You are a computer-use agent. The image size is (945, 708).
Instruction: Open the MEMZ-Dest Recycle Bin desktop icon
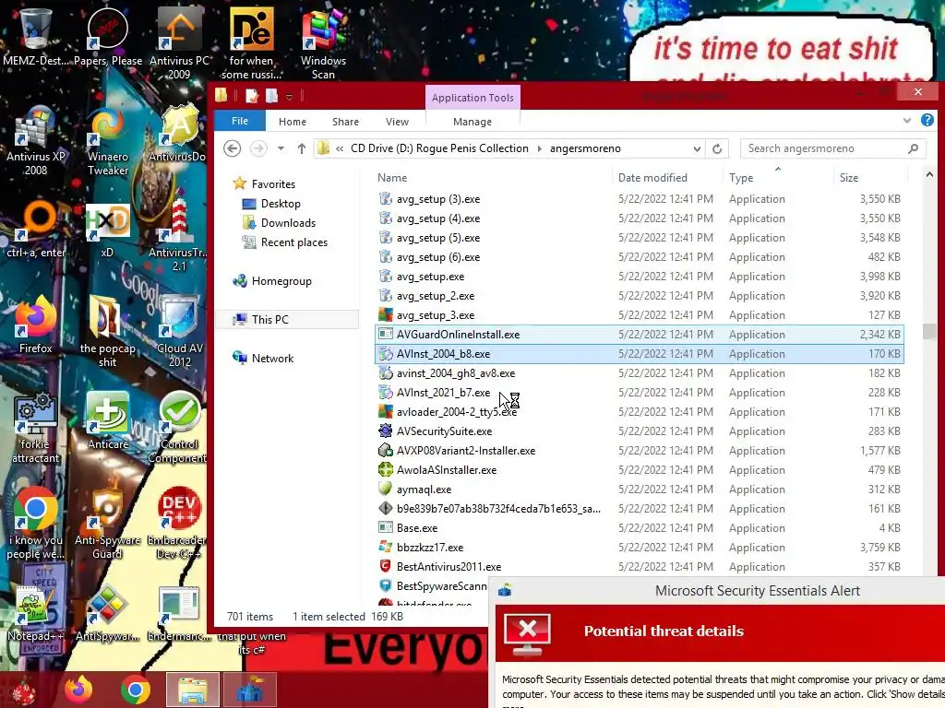(36, 36)
